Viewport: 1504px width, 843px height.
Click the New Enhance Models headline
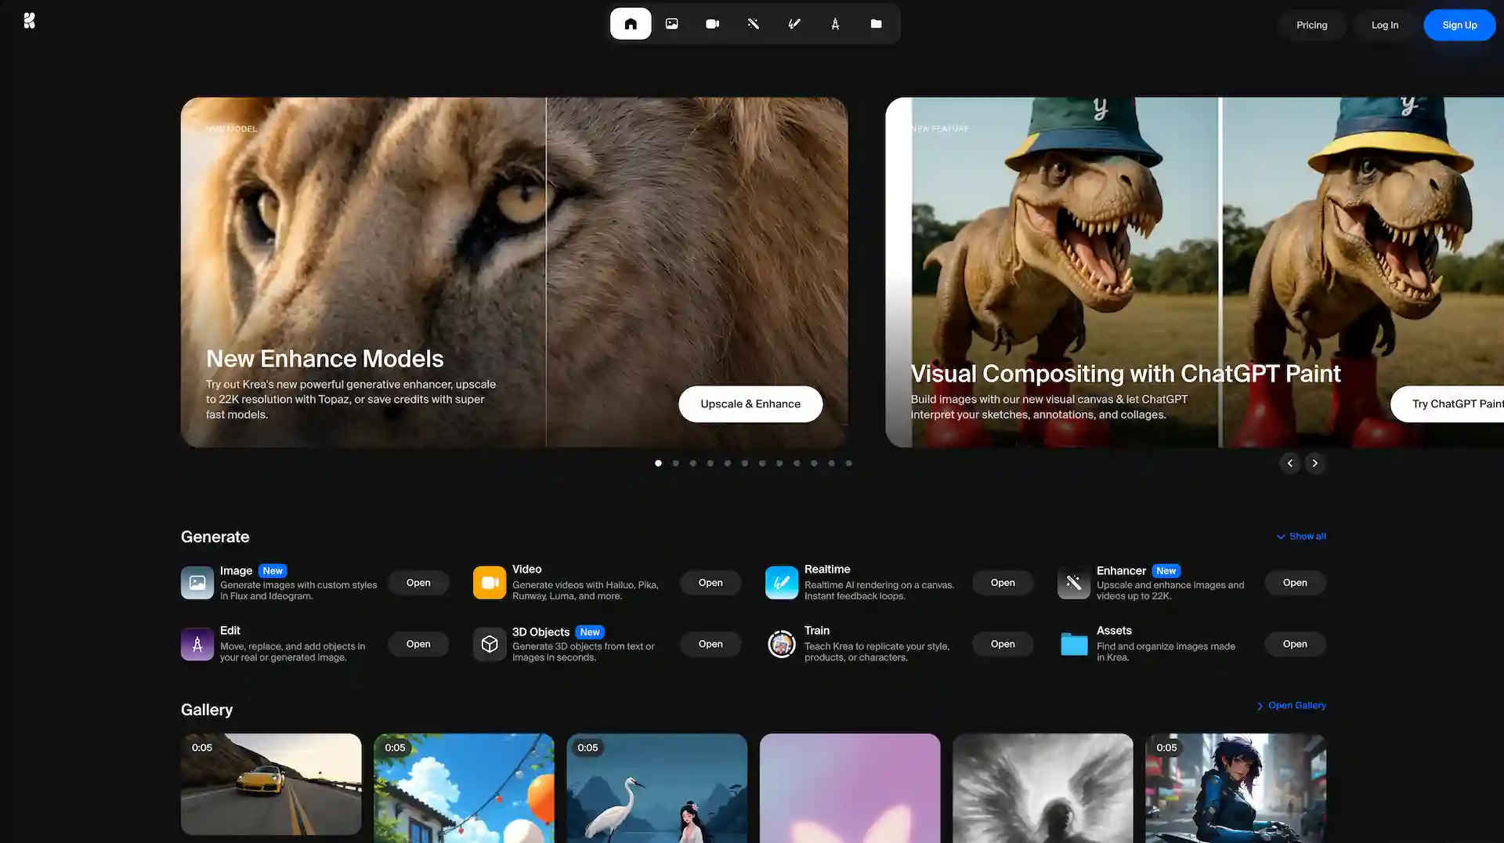(x=325, y=359)
